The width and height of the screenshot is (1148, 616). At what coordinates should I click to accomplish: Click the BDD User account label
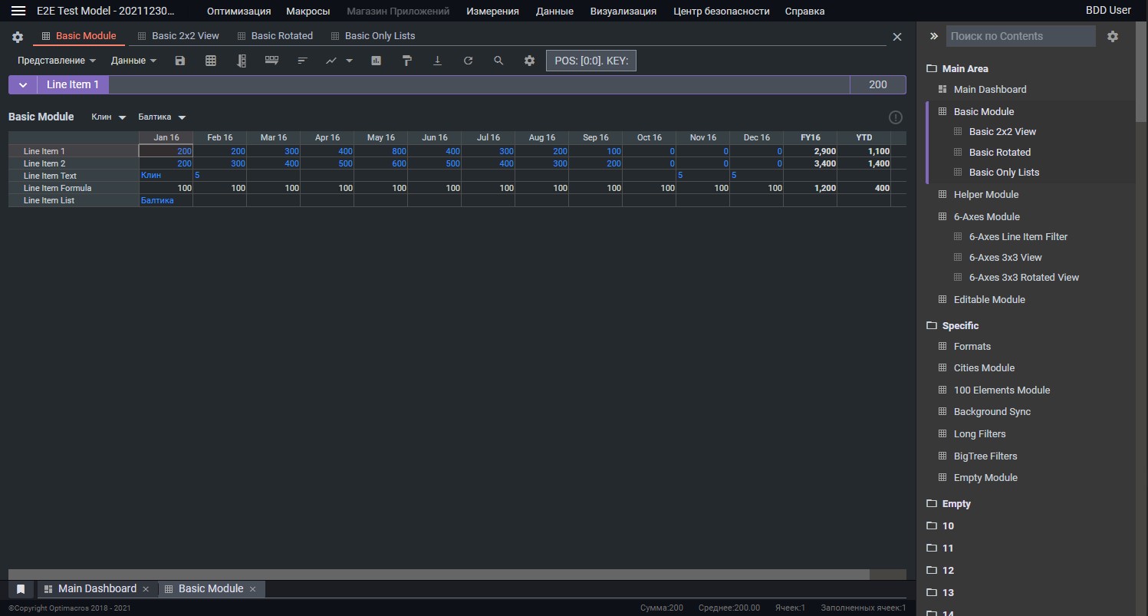[1108, 10]
